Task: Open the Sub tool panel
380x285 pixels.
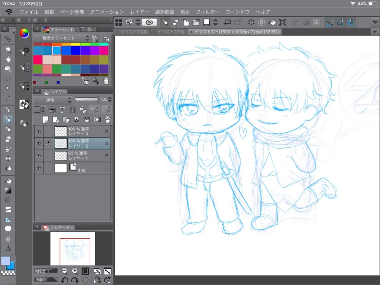Action: point(25,67)
